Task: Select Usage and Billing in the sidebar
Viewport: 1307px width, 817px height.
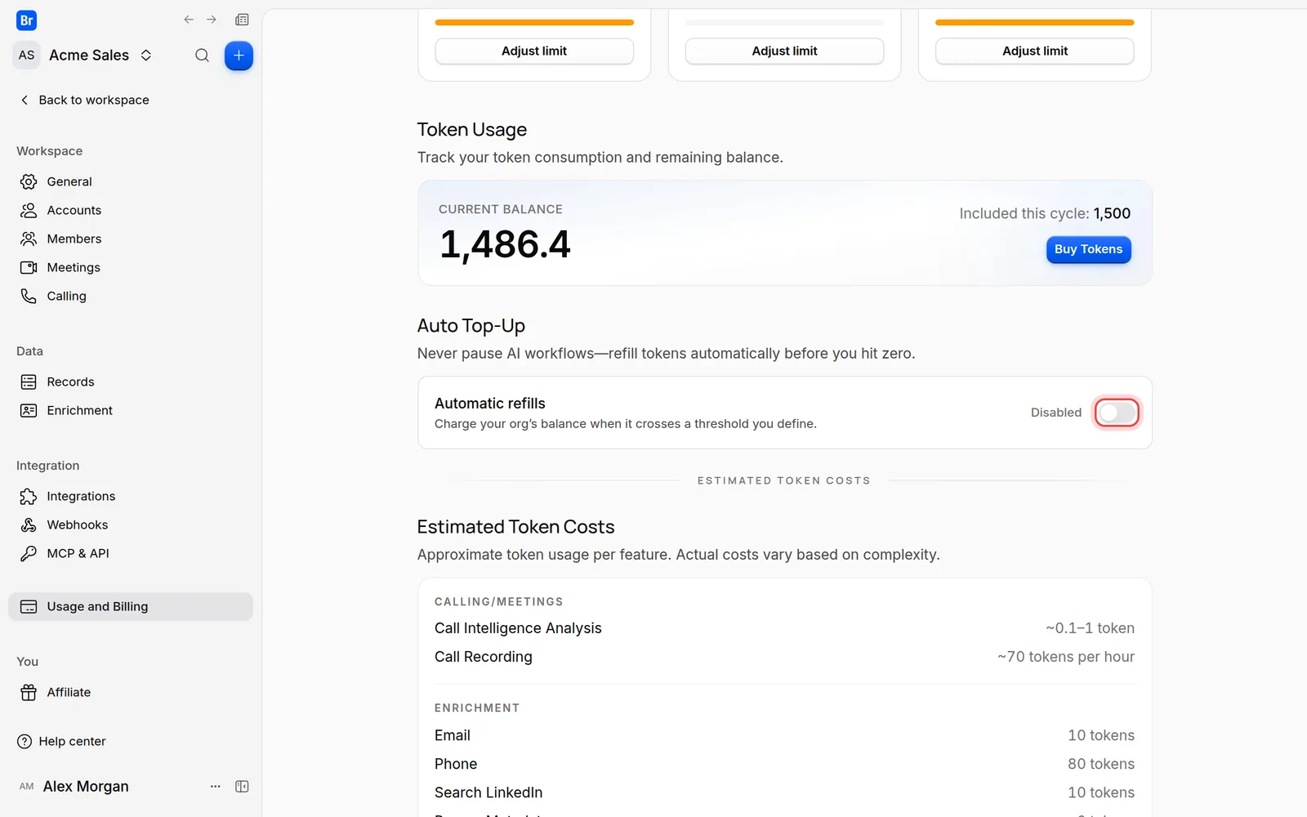Action: pyautogui.click(x=131, y=606)
